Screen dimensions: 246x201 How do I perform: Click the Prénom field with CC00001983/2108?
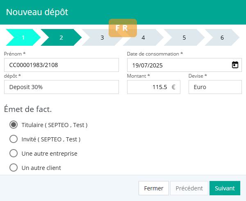point(61,65)
